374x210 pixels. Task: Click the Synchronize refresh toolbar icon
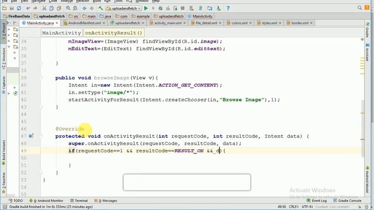19,8
